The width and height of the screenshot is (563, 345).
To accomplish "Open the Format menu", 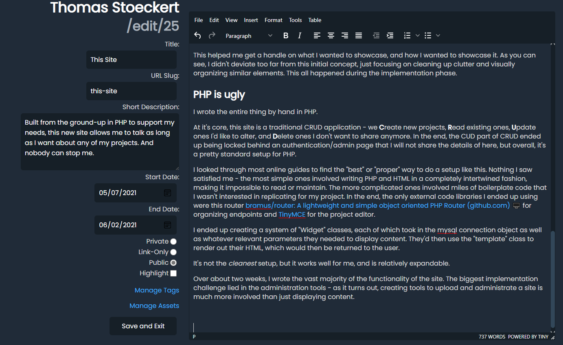I will [x=273, y=20].
